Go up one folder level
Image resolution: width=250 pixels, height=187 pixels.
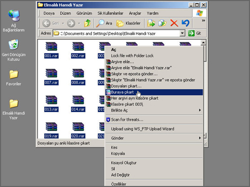(x=87, y=23)
